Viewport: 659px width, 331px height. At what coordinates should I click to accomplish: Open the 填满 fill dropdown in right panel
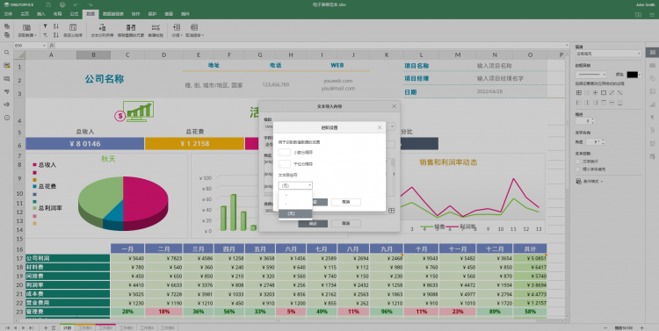point(608,54)
